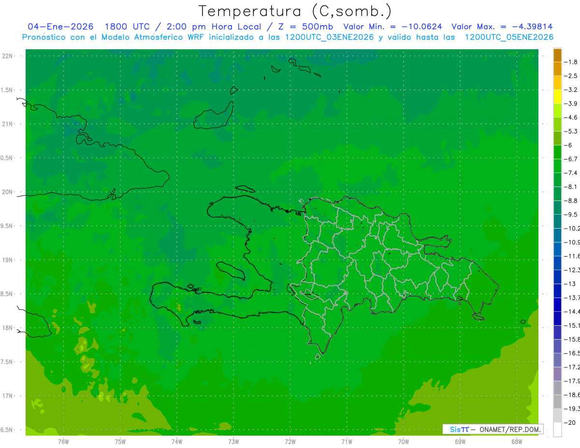Pick the orange swatch between -1.8 and -2.5
Viewport: 580px width, 448px height.
click(557, 69)
